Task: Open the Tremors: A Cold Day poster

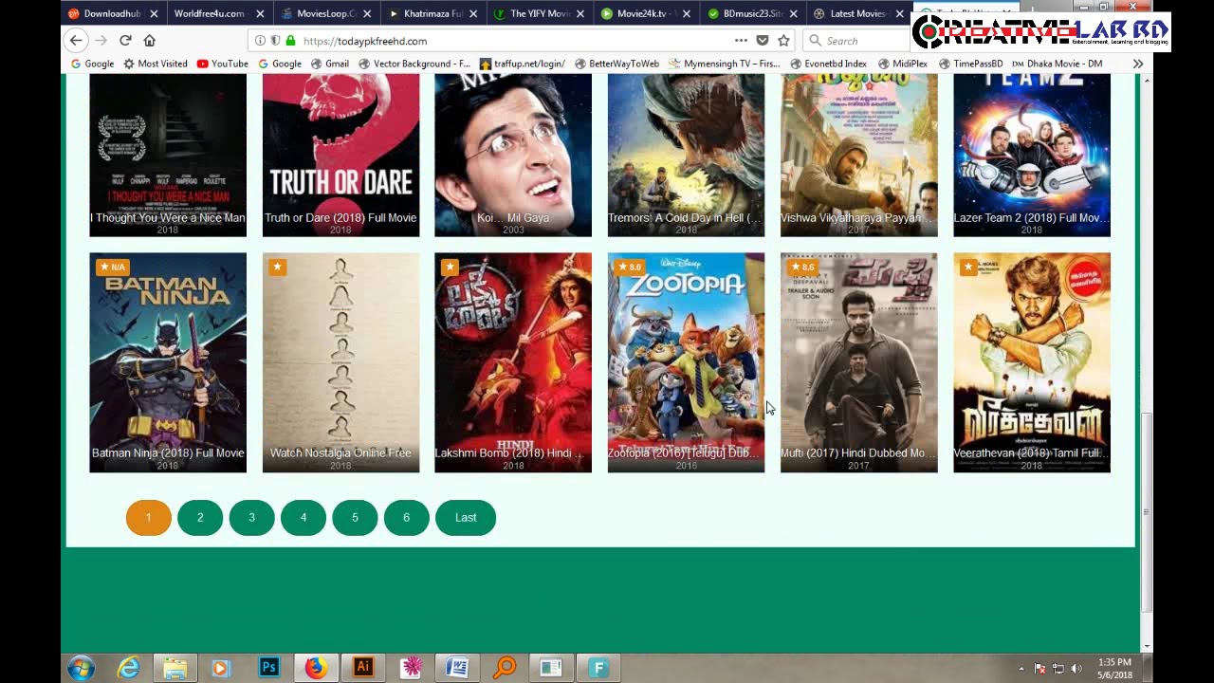Action: pyautogui.click(x=686, y=155)
